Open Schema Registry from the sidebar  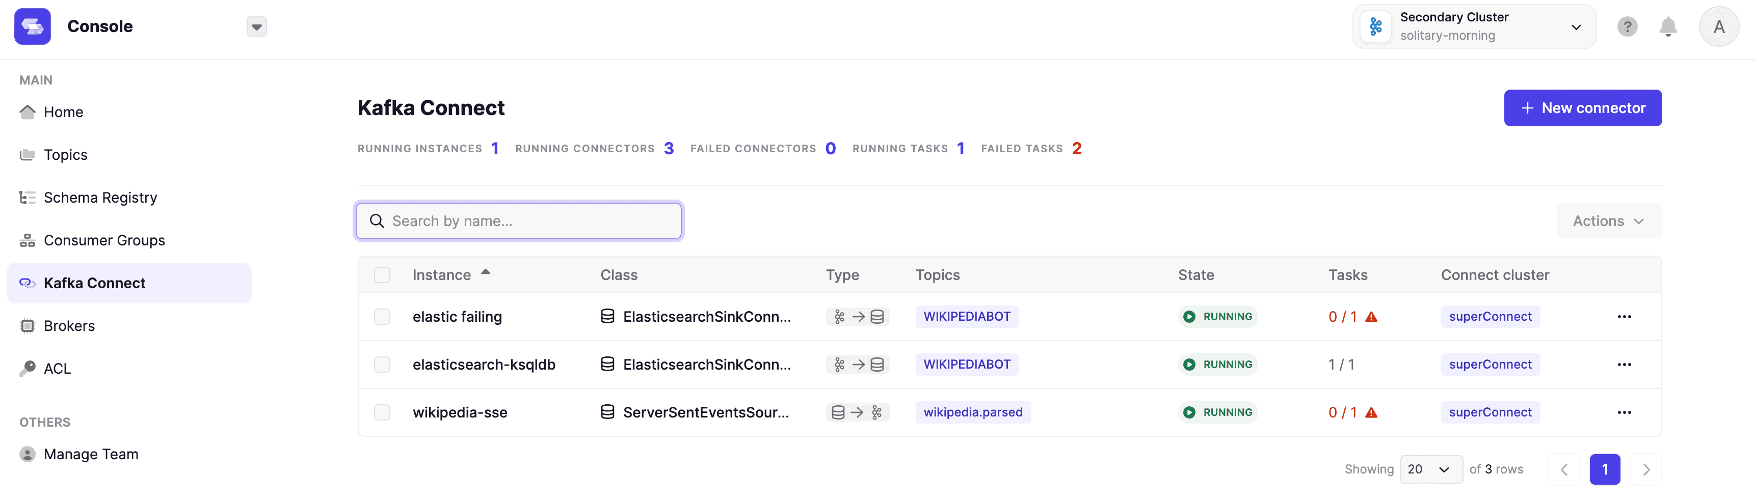(100, 198)
